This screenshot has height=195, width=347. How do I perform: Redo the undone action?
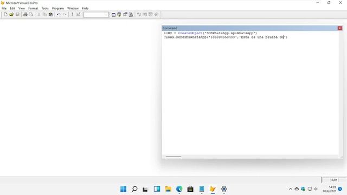65,15
